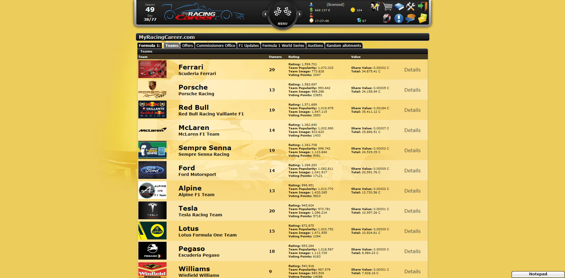Click the Ferrari team logo

click(x=152, y=69)
